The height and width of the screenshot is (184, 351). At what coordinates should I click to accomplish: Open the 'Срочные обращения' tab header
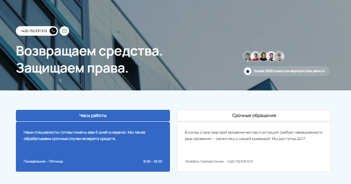pyautogui.click(x=254, y=115)
